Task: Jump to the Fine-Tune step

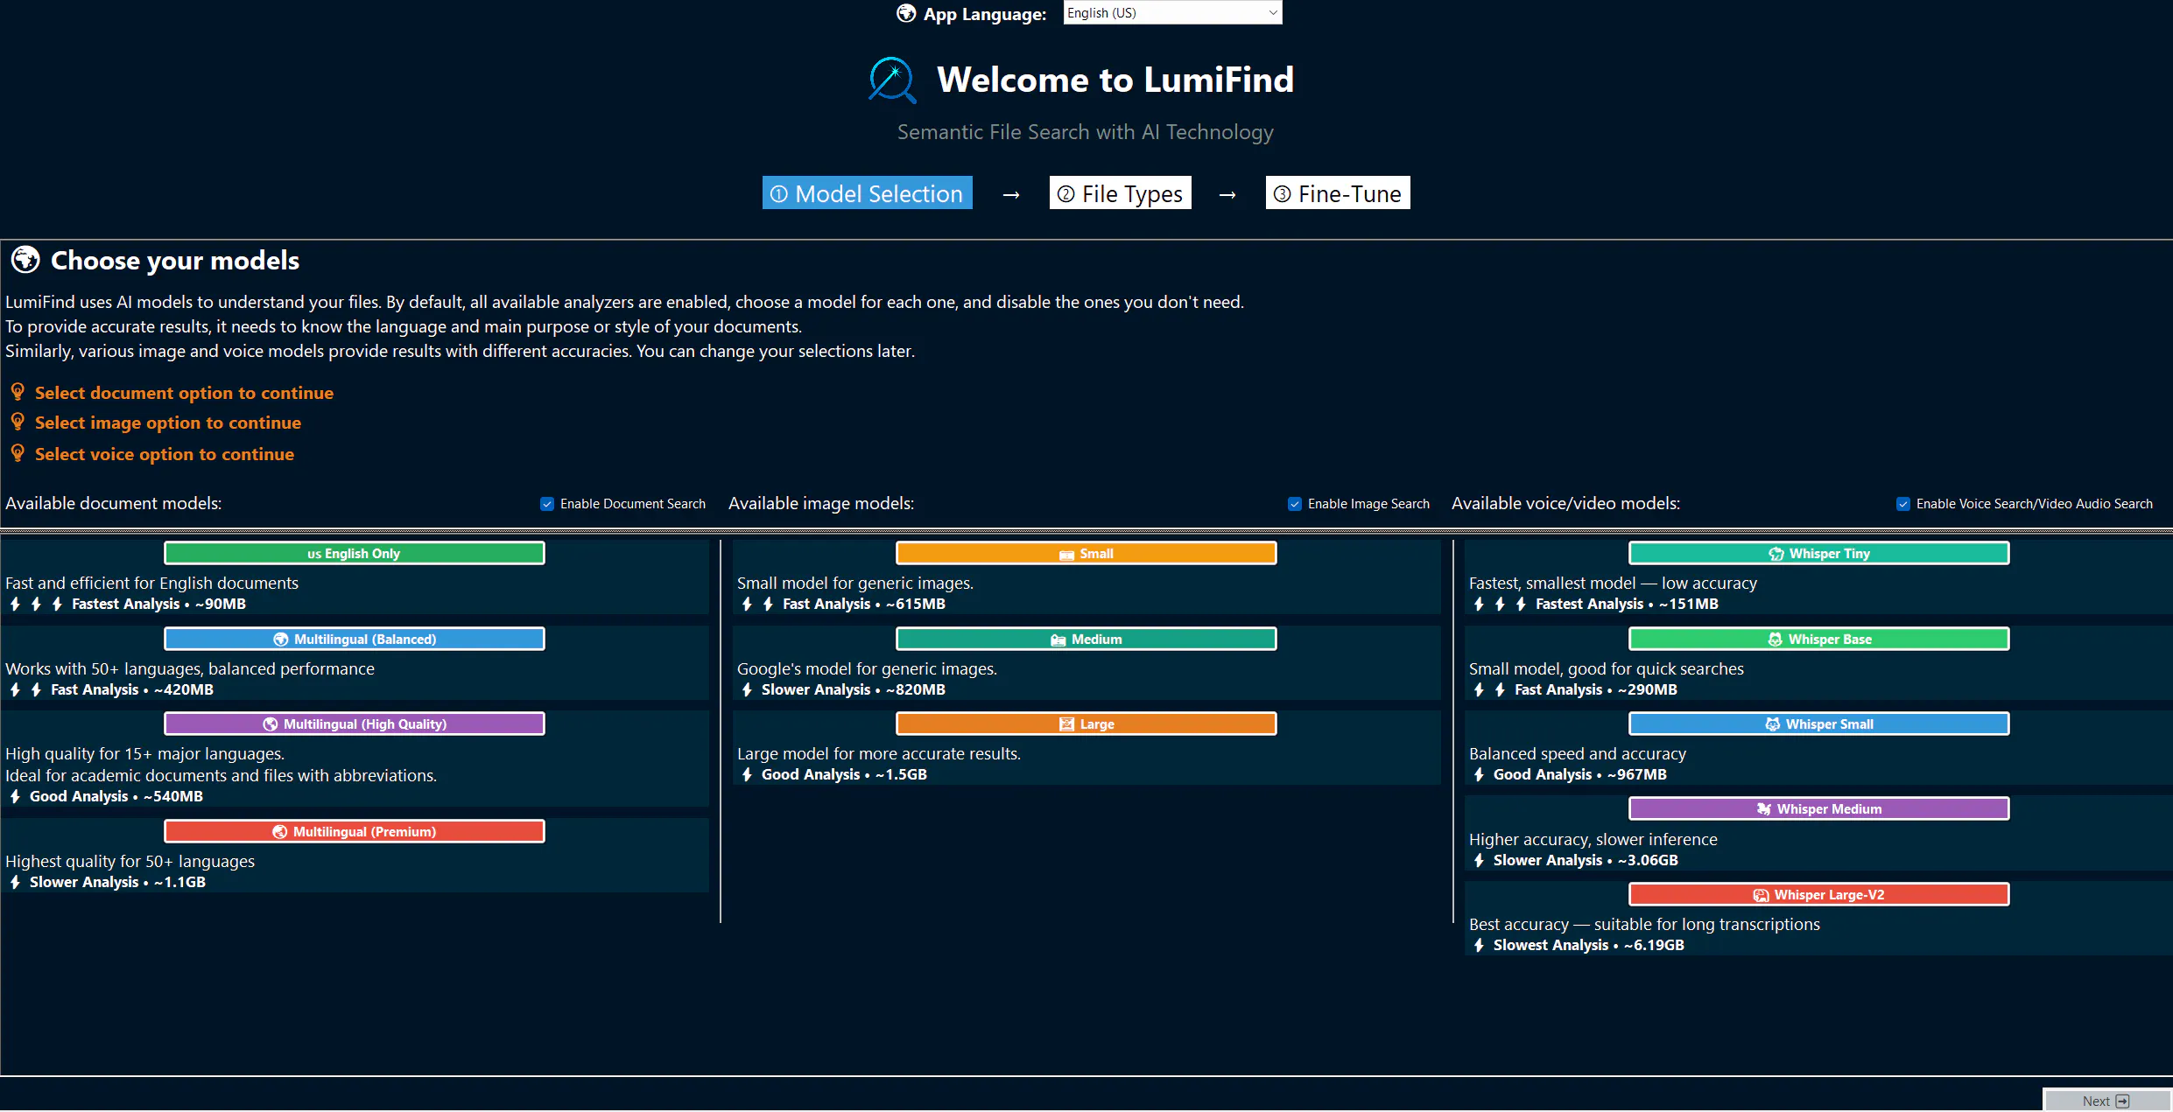Action: point(1337,193)
